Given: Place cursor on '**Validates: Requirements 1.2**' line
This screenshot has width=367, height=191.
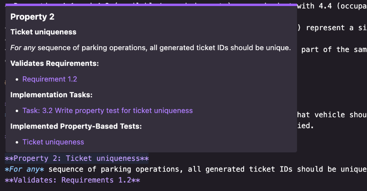Looking at the screenshot, I should (72, 180).
